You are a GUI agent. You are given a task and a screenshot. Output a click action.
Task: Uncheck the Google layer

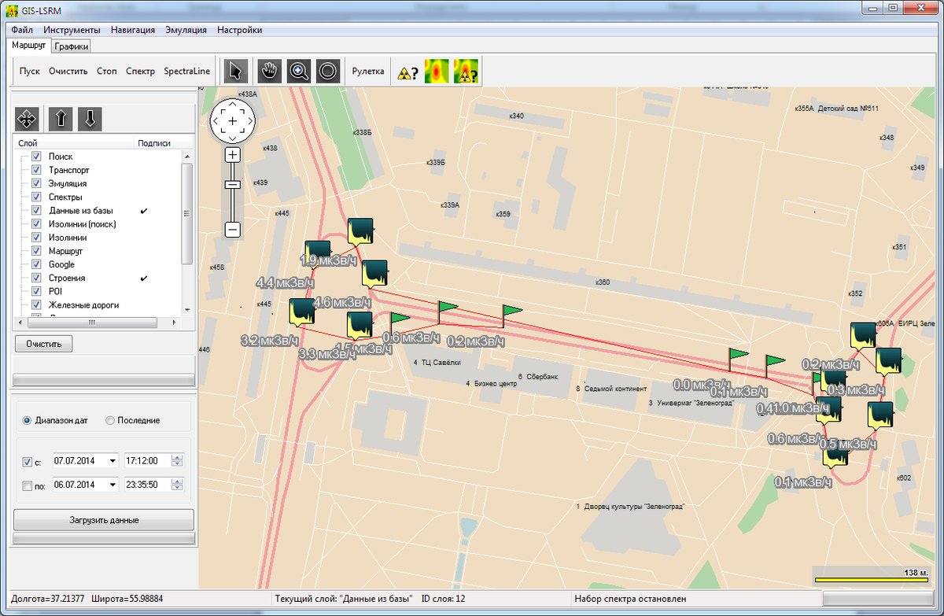click(x=36, y=264)
